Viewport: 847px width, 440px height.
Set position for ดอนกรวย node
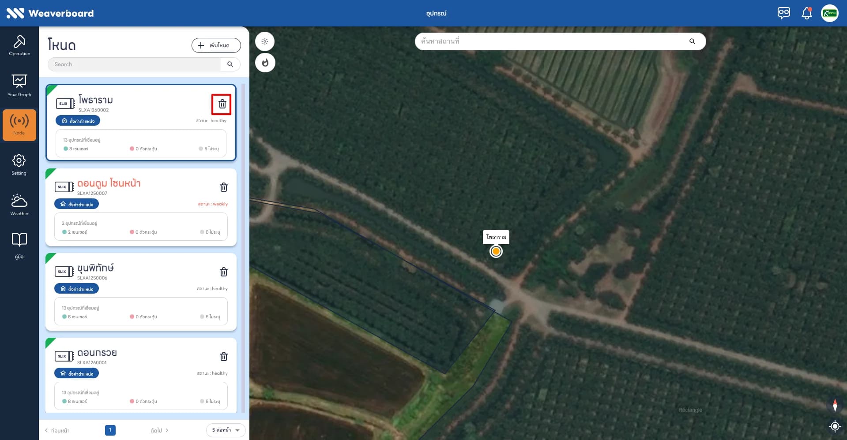pos(77,373)
